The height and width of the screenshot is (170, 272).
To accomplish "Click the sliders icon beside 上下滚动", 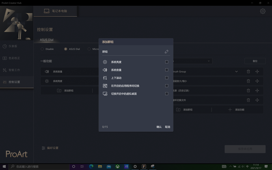I will click(105, 78).
